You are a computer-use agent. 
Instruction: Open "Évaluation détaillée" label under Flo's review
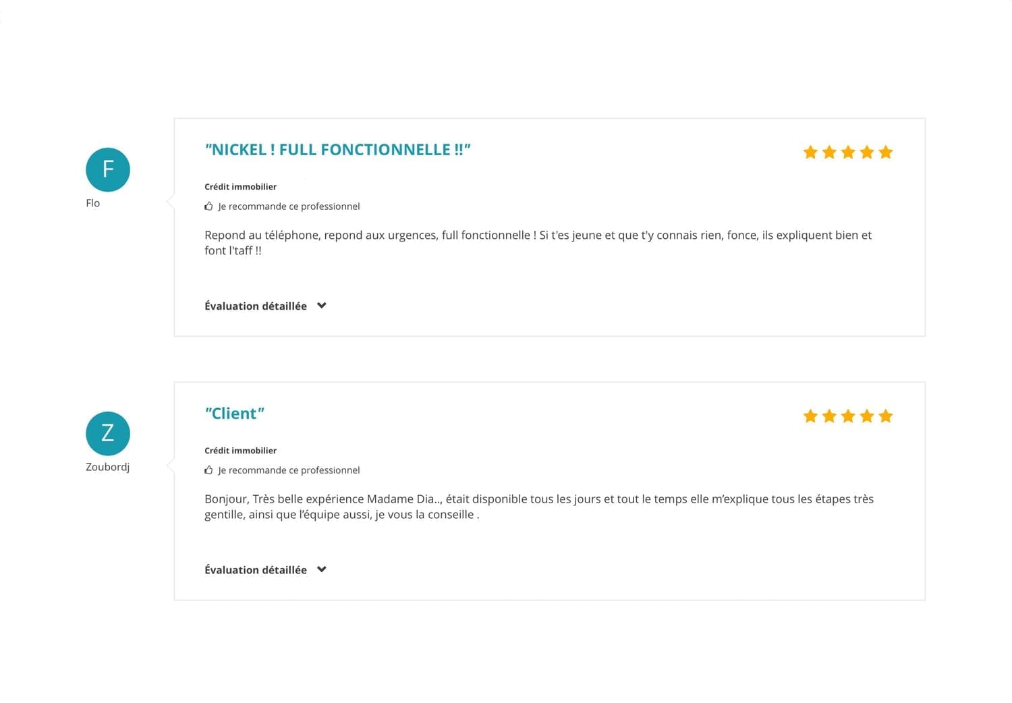pos(256,306)
